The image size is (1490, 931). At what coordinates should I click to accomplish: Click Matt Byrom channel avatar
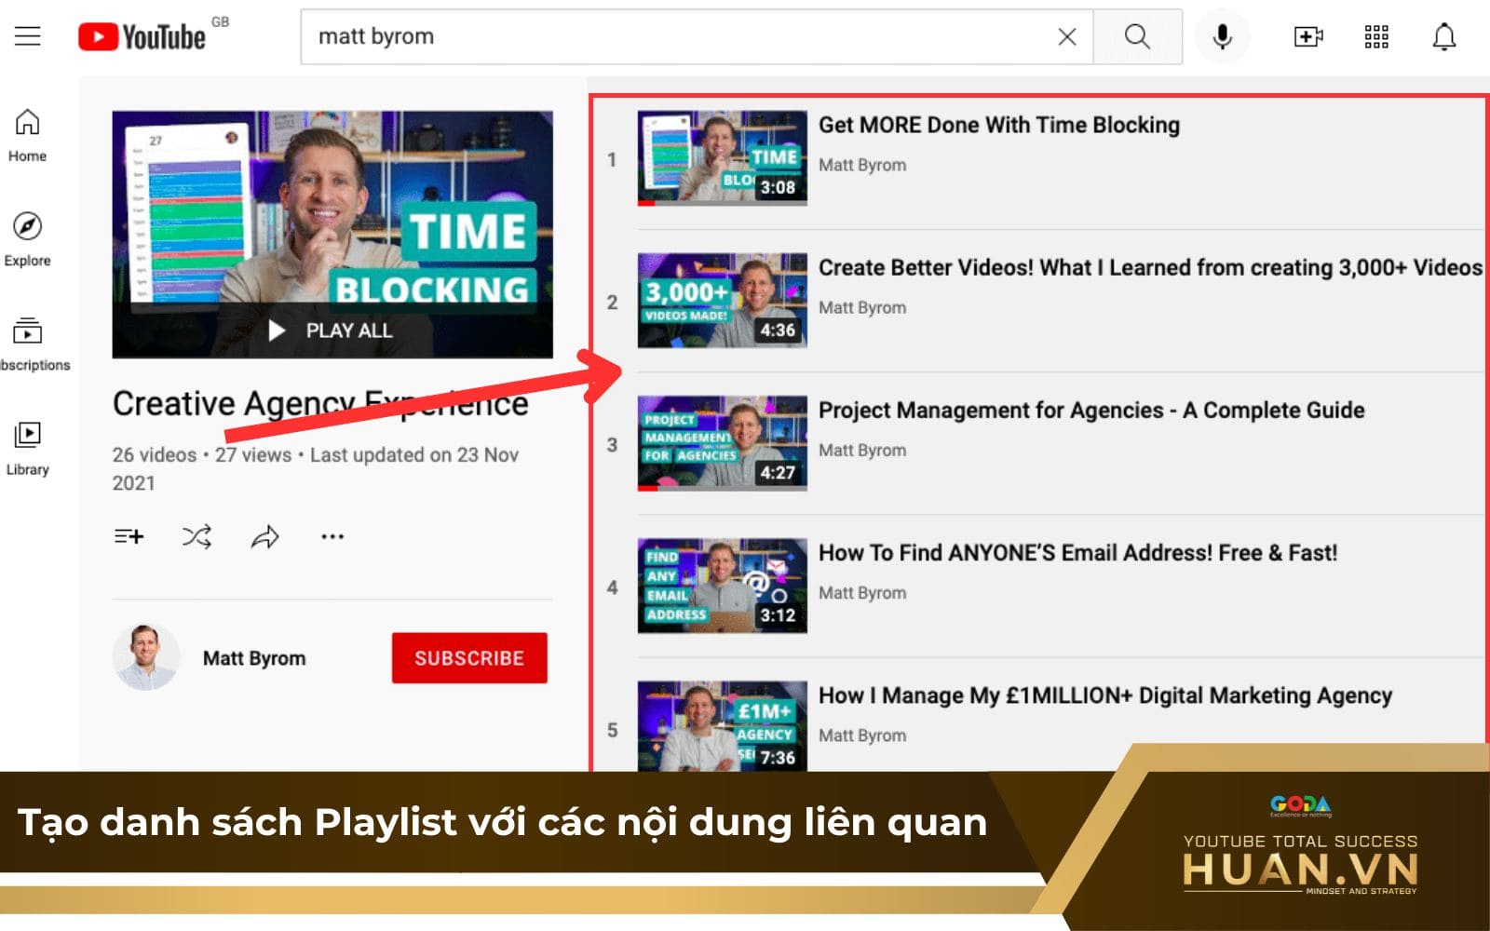[x=145, y=657]
